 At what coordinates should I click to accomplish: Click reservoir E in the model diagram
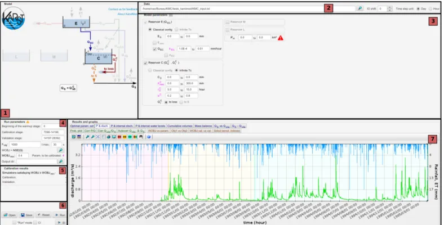(x=76, y=22)
